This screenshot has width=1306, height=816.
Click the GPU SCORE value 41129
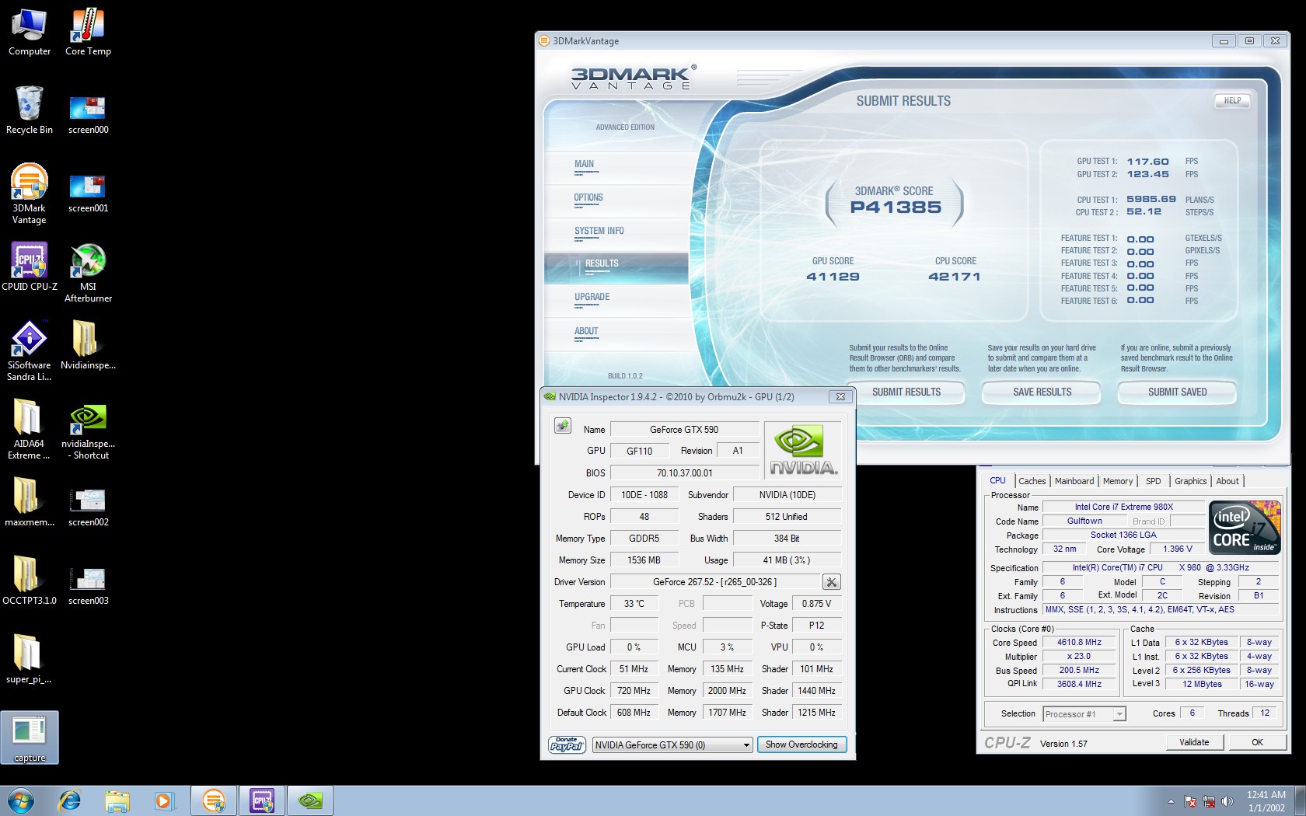pyautogui.click(x=833, y=277)
